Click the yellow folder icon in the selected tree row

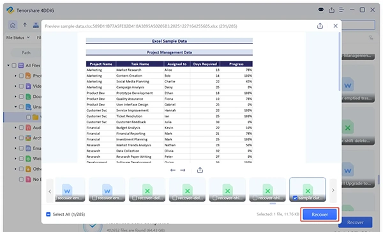35,117
